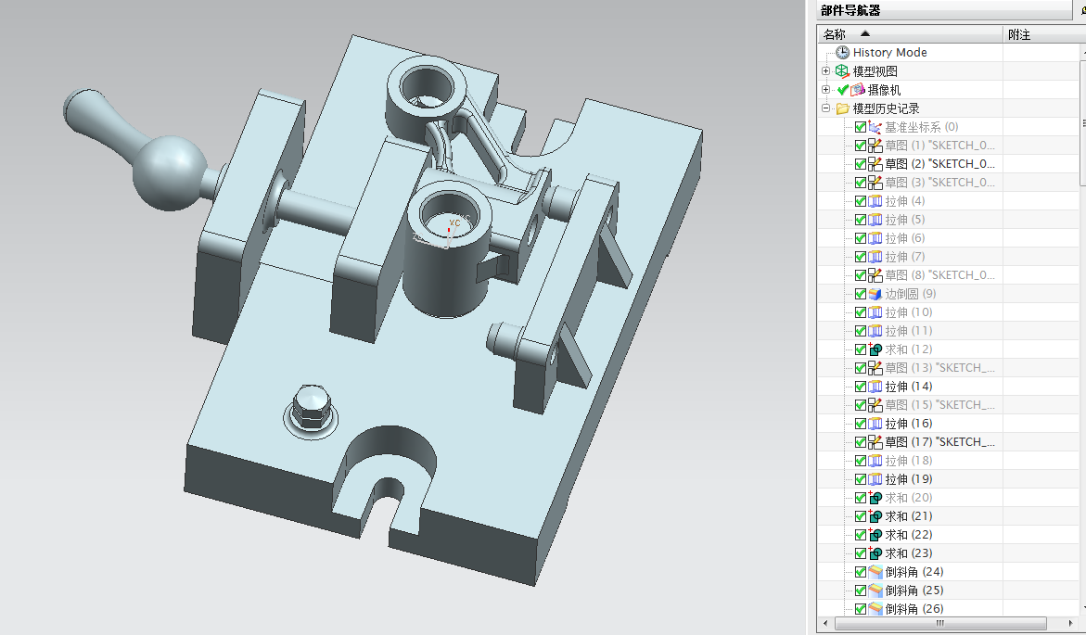Screen dimensions: 1086x635
Task: Click the chamfer icon of 倒斜角 (26)
Action: pyautogui.click(x=875, y=609)
